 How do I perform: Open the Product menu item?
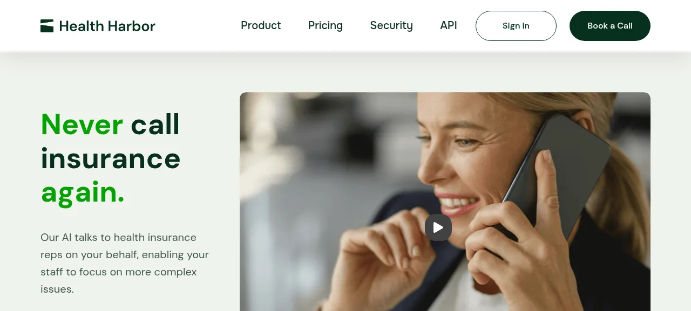[261, 25]
